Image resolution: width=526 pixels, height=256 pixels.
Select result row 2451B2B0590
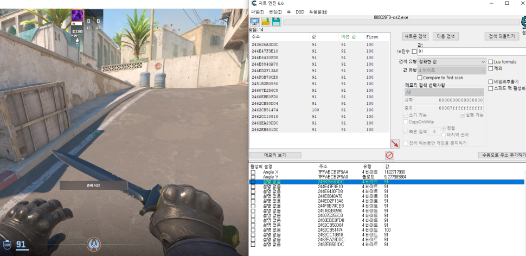[319, 84]
